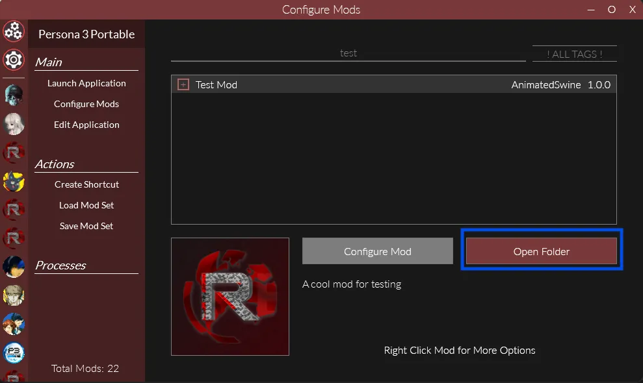Open the '! ALL TAGS !' filter dropdown
The image size is (643, 383).
pyautogui.click(x=575, y=54)
